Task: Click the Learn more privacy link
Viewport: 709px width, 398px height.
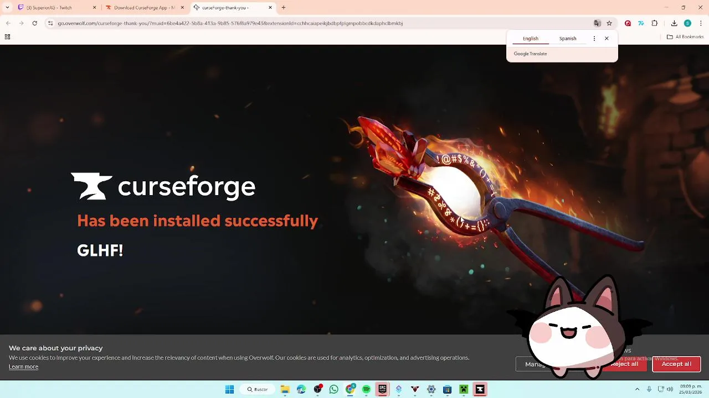Action: (x=23, y=366)
